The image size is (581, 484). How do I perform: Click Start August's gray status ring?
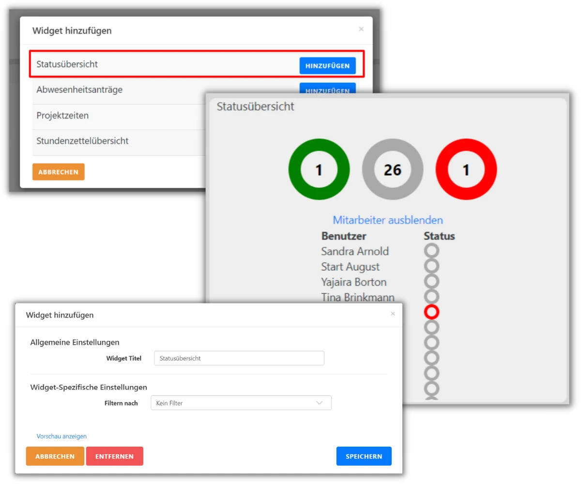pos(431,265)
